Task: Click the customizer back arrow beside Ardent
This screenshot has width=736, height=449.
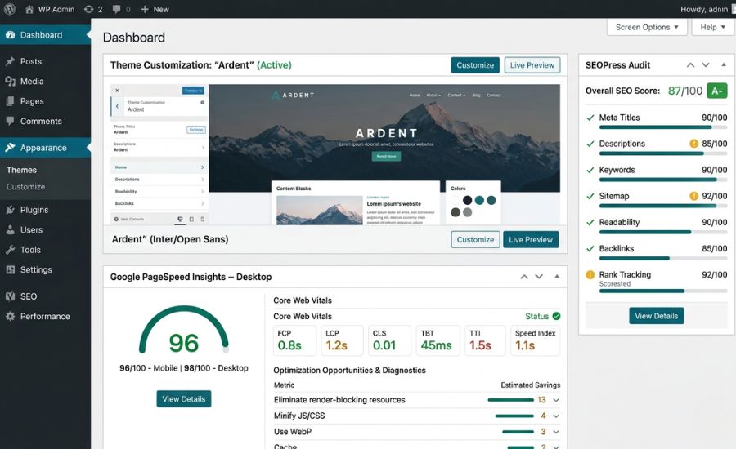Action: tap(117, 106)
